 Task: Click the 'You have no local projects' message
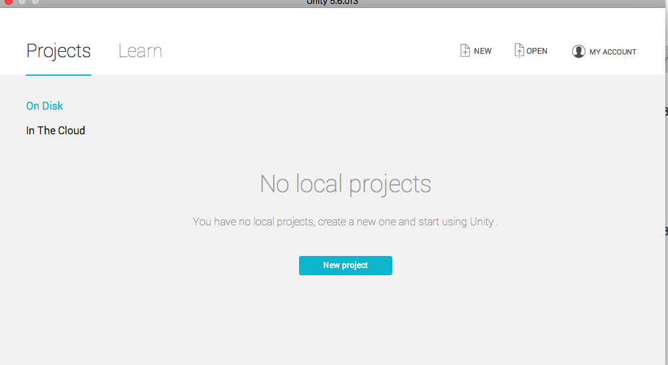pos(346,221)
